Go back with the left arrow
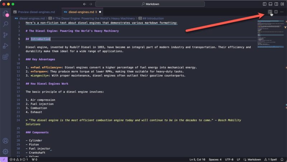The height and width of the screenshot is (162, 287). pyautogui.click(x=84, y=4)
